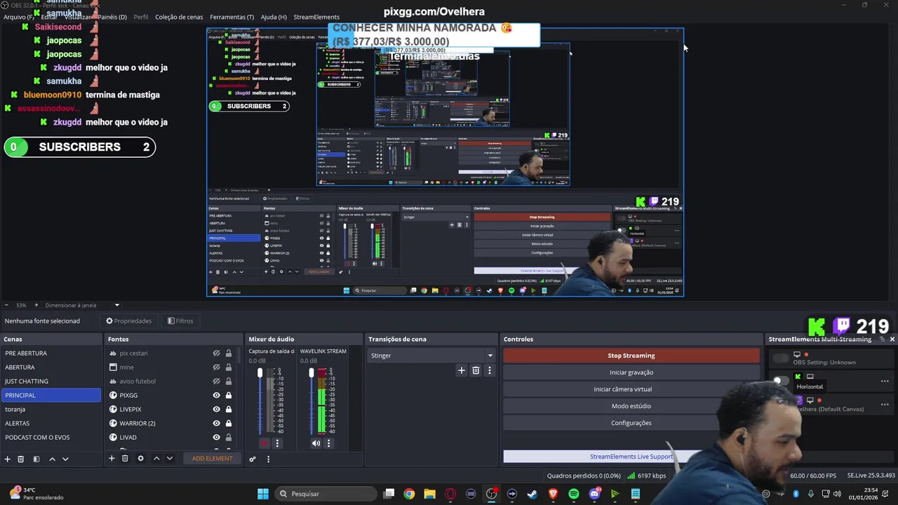Move scene up in the Cenas list
This screenshot has width=898, height=505.
(x=52, y=459)
